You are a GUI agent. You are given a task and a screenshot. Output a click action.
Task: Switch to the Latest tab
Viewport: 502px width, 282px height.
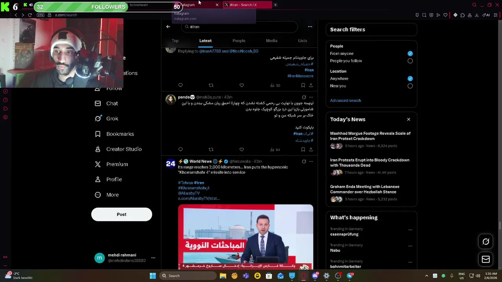[x=205, y=41]
